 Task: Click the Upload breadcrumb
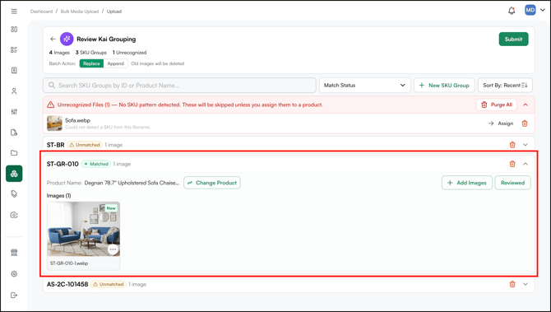click(x=114, y=12)
